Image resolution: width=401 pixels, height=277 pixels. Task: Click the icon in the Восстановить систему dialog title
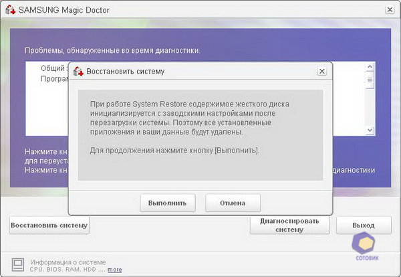pos(78,70)
